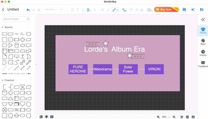This screenshot has height=119, width=208.
Task: Click the send to back icon
Action: [x=136, y=10]
